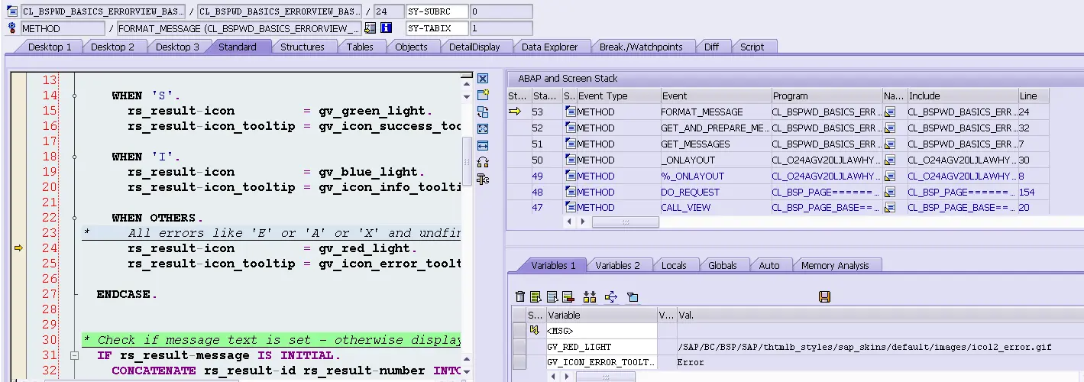Click the Program column header in stack
The height and width of the screenshot is (382, 1084).
click(x=827, y=96)
